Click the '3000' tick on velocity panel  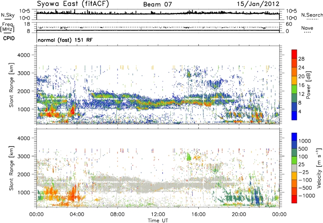click(x=24, y=156)
